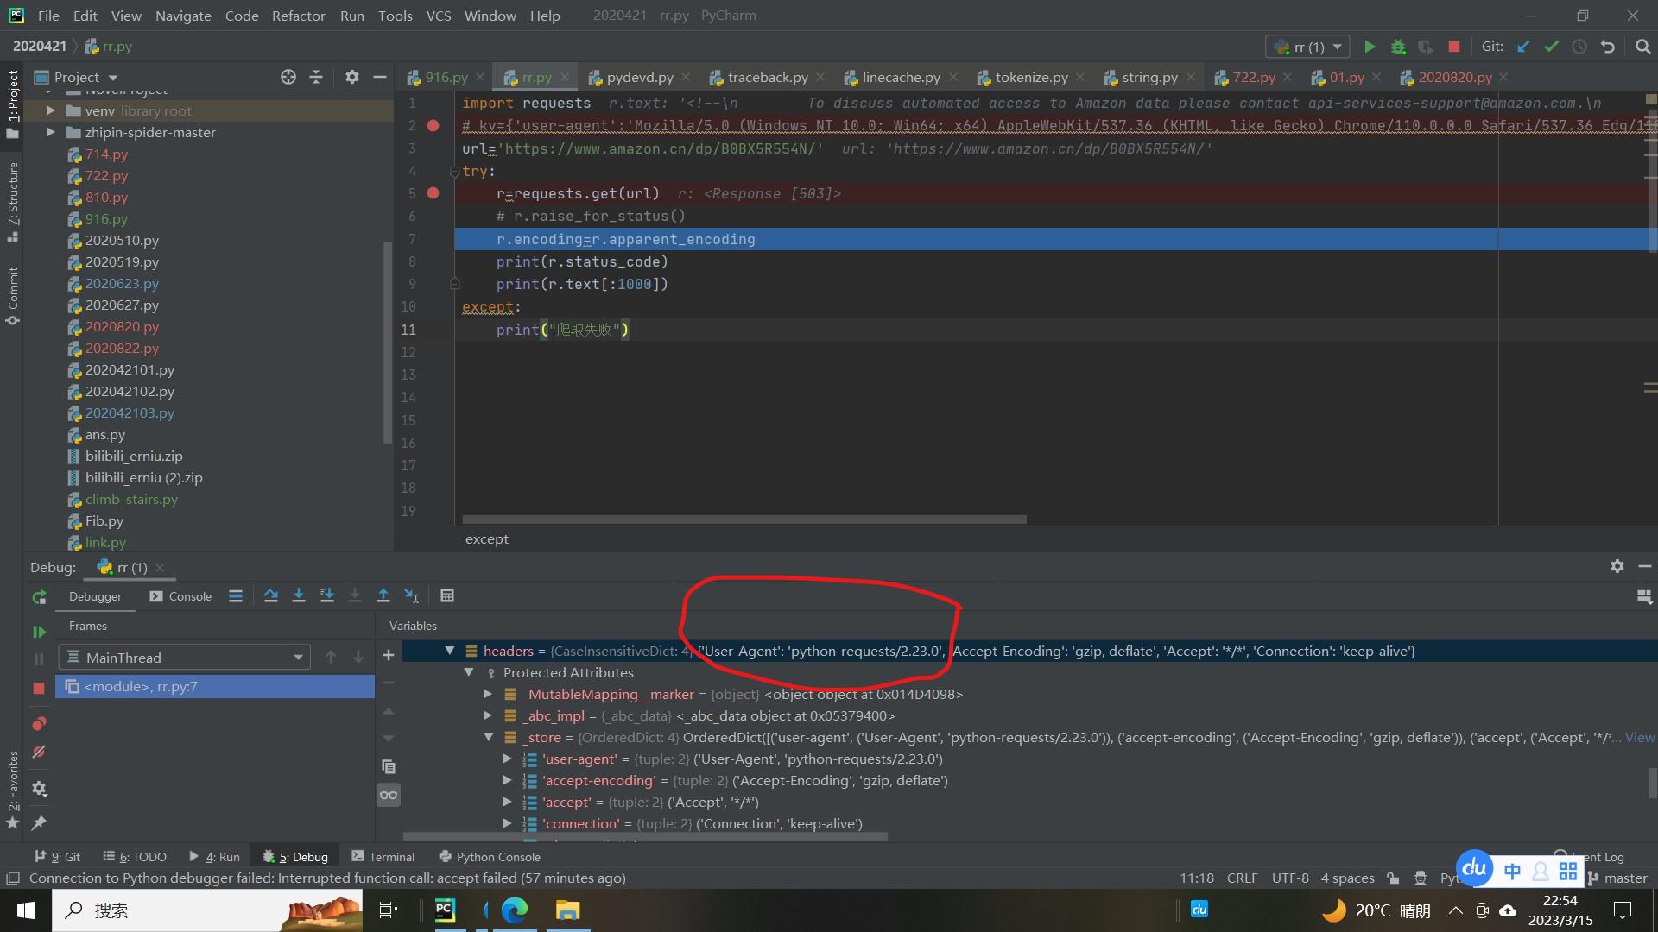The width and height of the screenshot is (1658, 932).
Task: Stop debugging with the red stop square
Action: pyautogui.click(x=39, y=689)
